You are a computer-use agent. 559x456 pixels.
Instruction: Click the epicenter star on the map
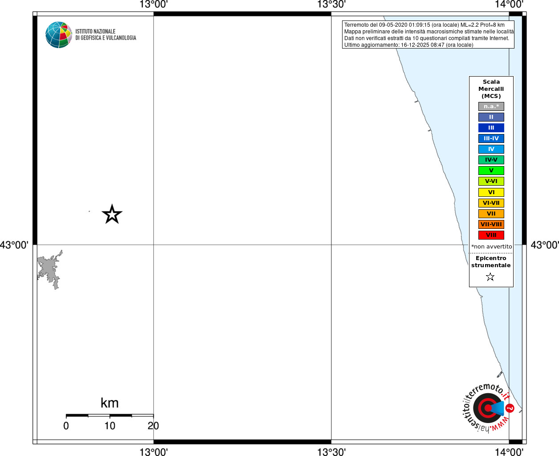coord(112,214)
